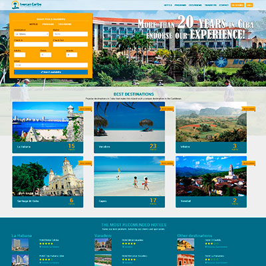266x266 pixels.
Task: Open the Contact item in the top navigation
Action: pyautogui.click(x=223, y=5)
